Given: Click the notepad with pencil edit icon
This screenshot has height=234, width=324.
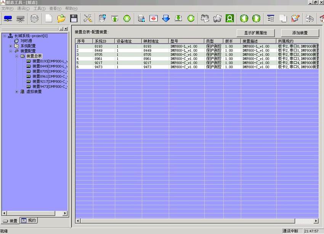Looking at the screenshot, I should click(295, 19).
